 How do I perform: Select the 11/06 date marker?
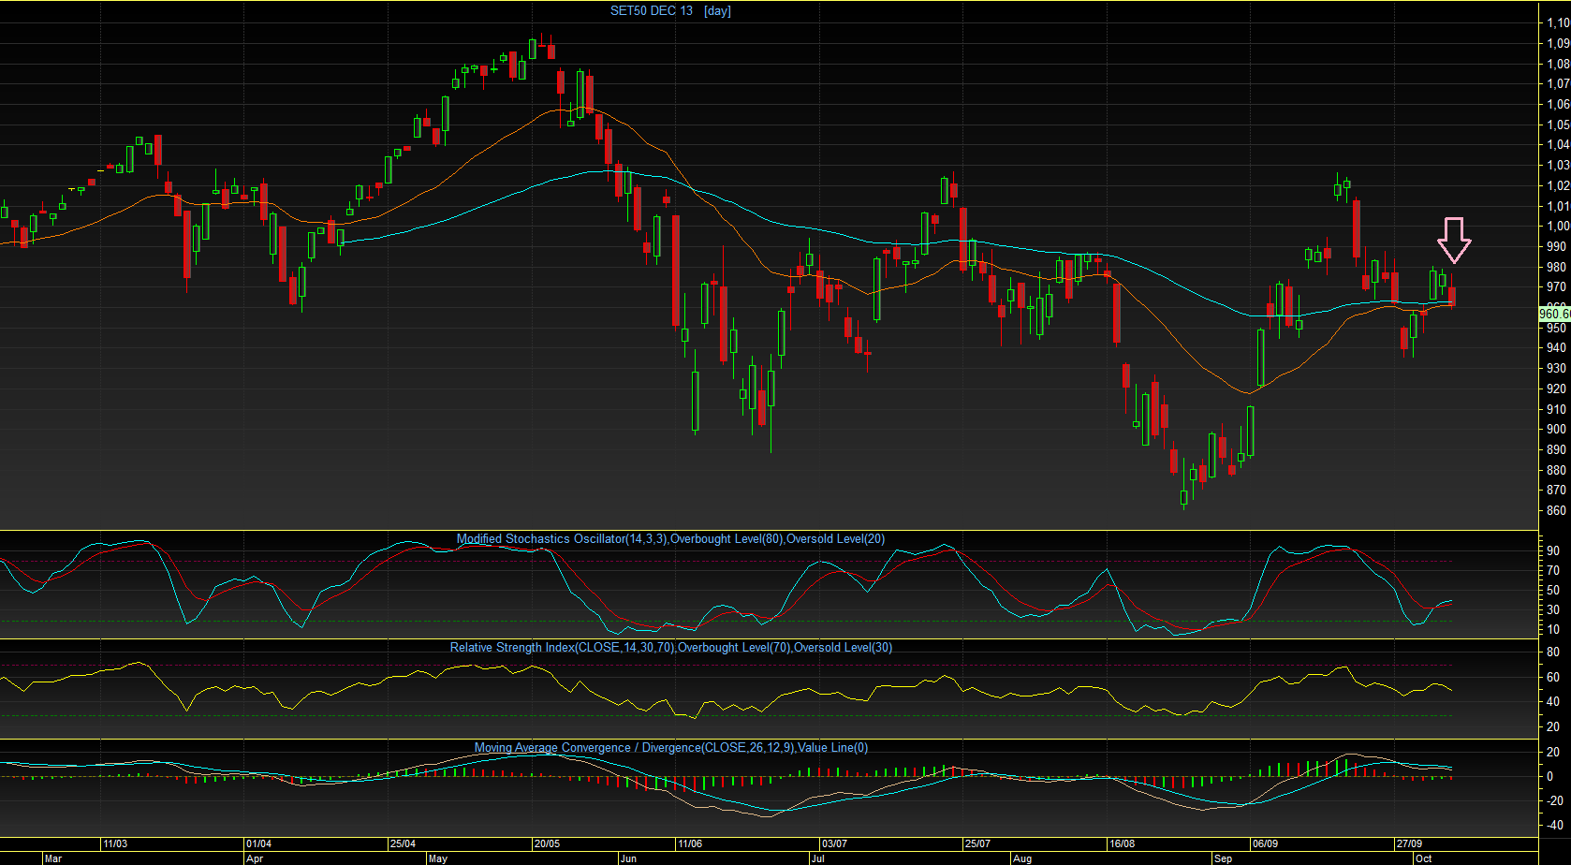pyautogui.click(x=690, y=843)
